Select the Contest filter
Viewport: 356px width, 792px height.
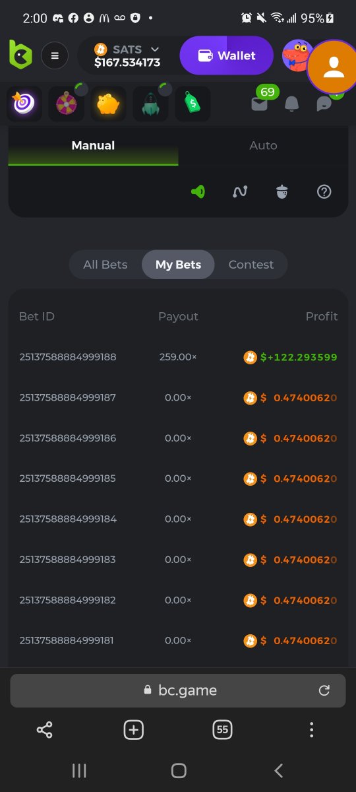click(251, 265)
